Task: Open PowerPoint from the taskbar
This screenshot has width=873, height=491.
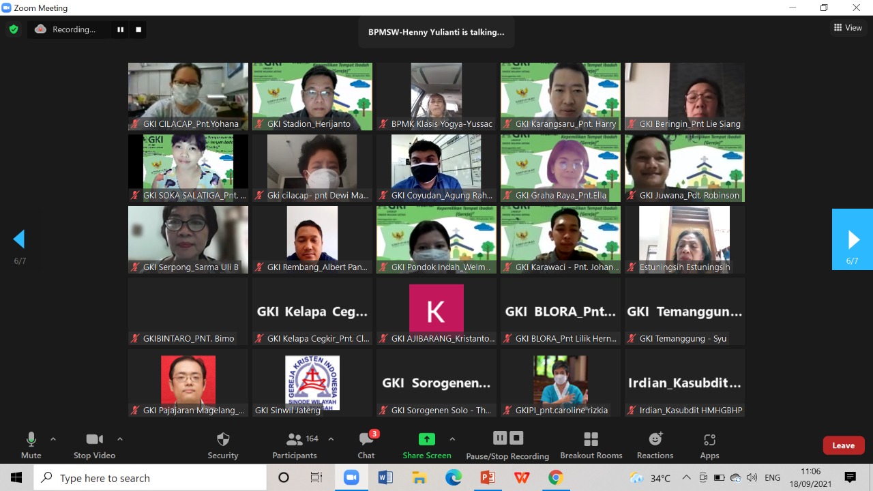Action: click(488, 477)
